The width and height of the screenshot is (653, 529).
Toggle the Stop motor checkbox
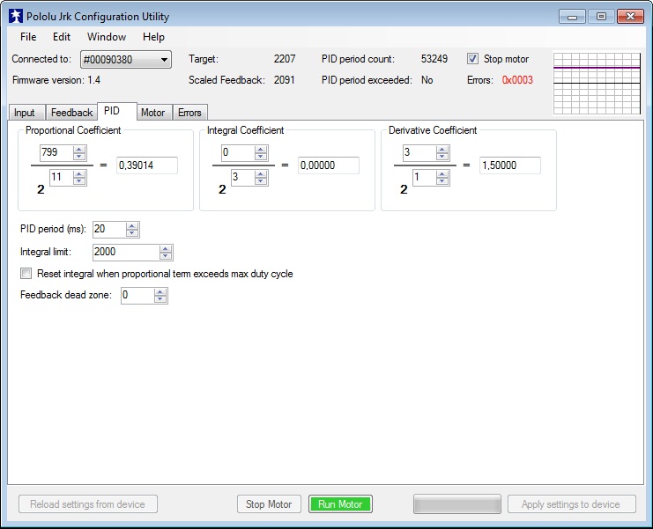473,59
